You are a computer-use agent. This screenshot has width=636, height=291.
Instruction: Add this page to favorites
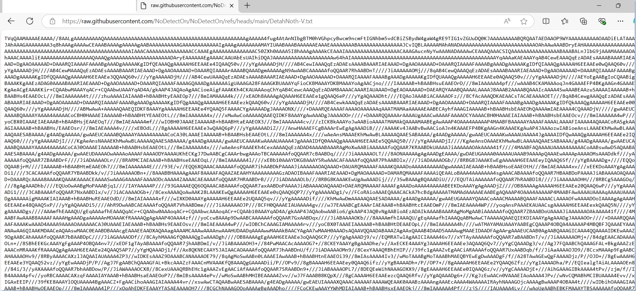pos(524,21)
